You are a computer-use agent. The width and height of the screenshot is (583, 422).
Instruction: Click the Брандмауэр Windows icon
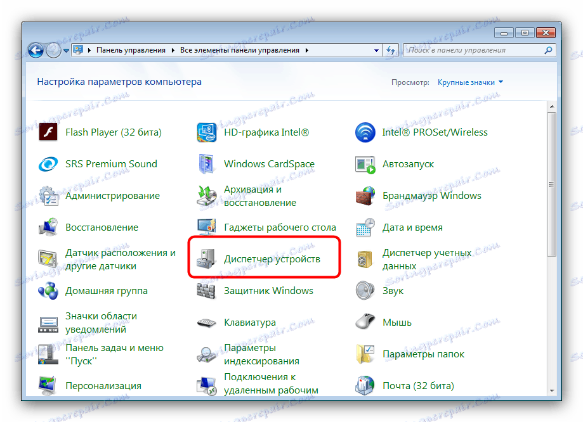[365, 196]
